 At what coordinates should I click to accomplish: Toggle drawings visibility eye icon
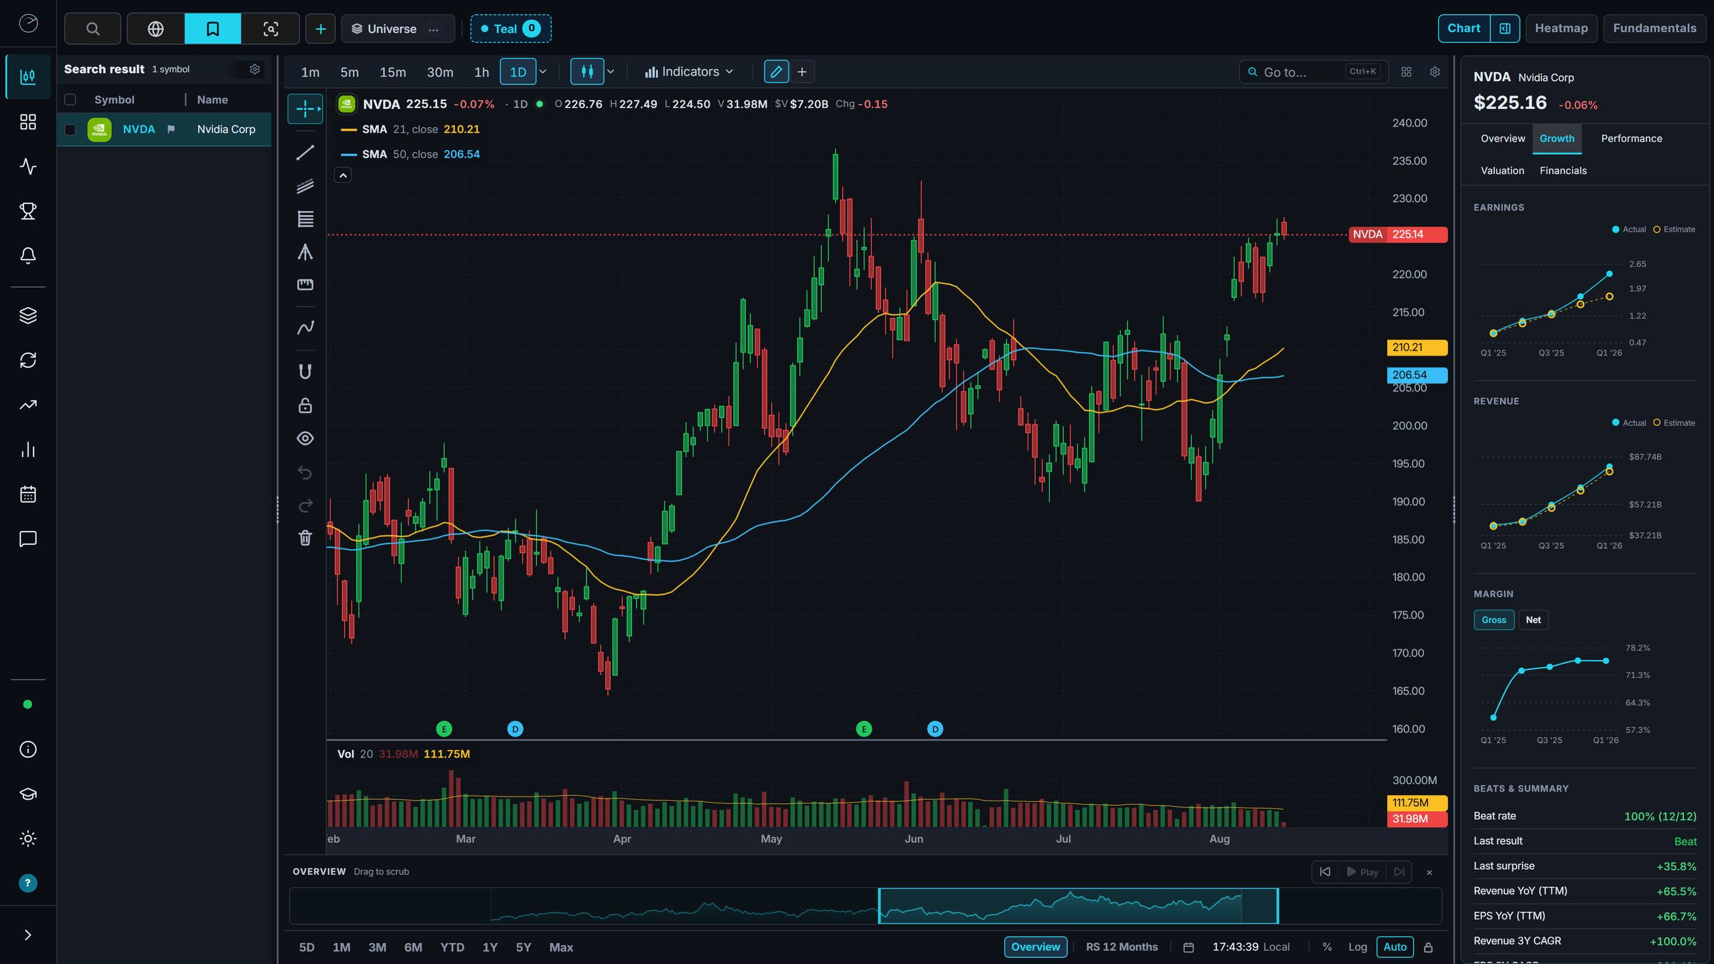[x=305, y=438]
